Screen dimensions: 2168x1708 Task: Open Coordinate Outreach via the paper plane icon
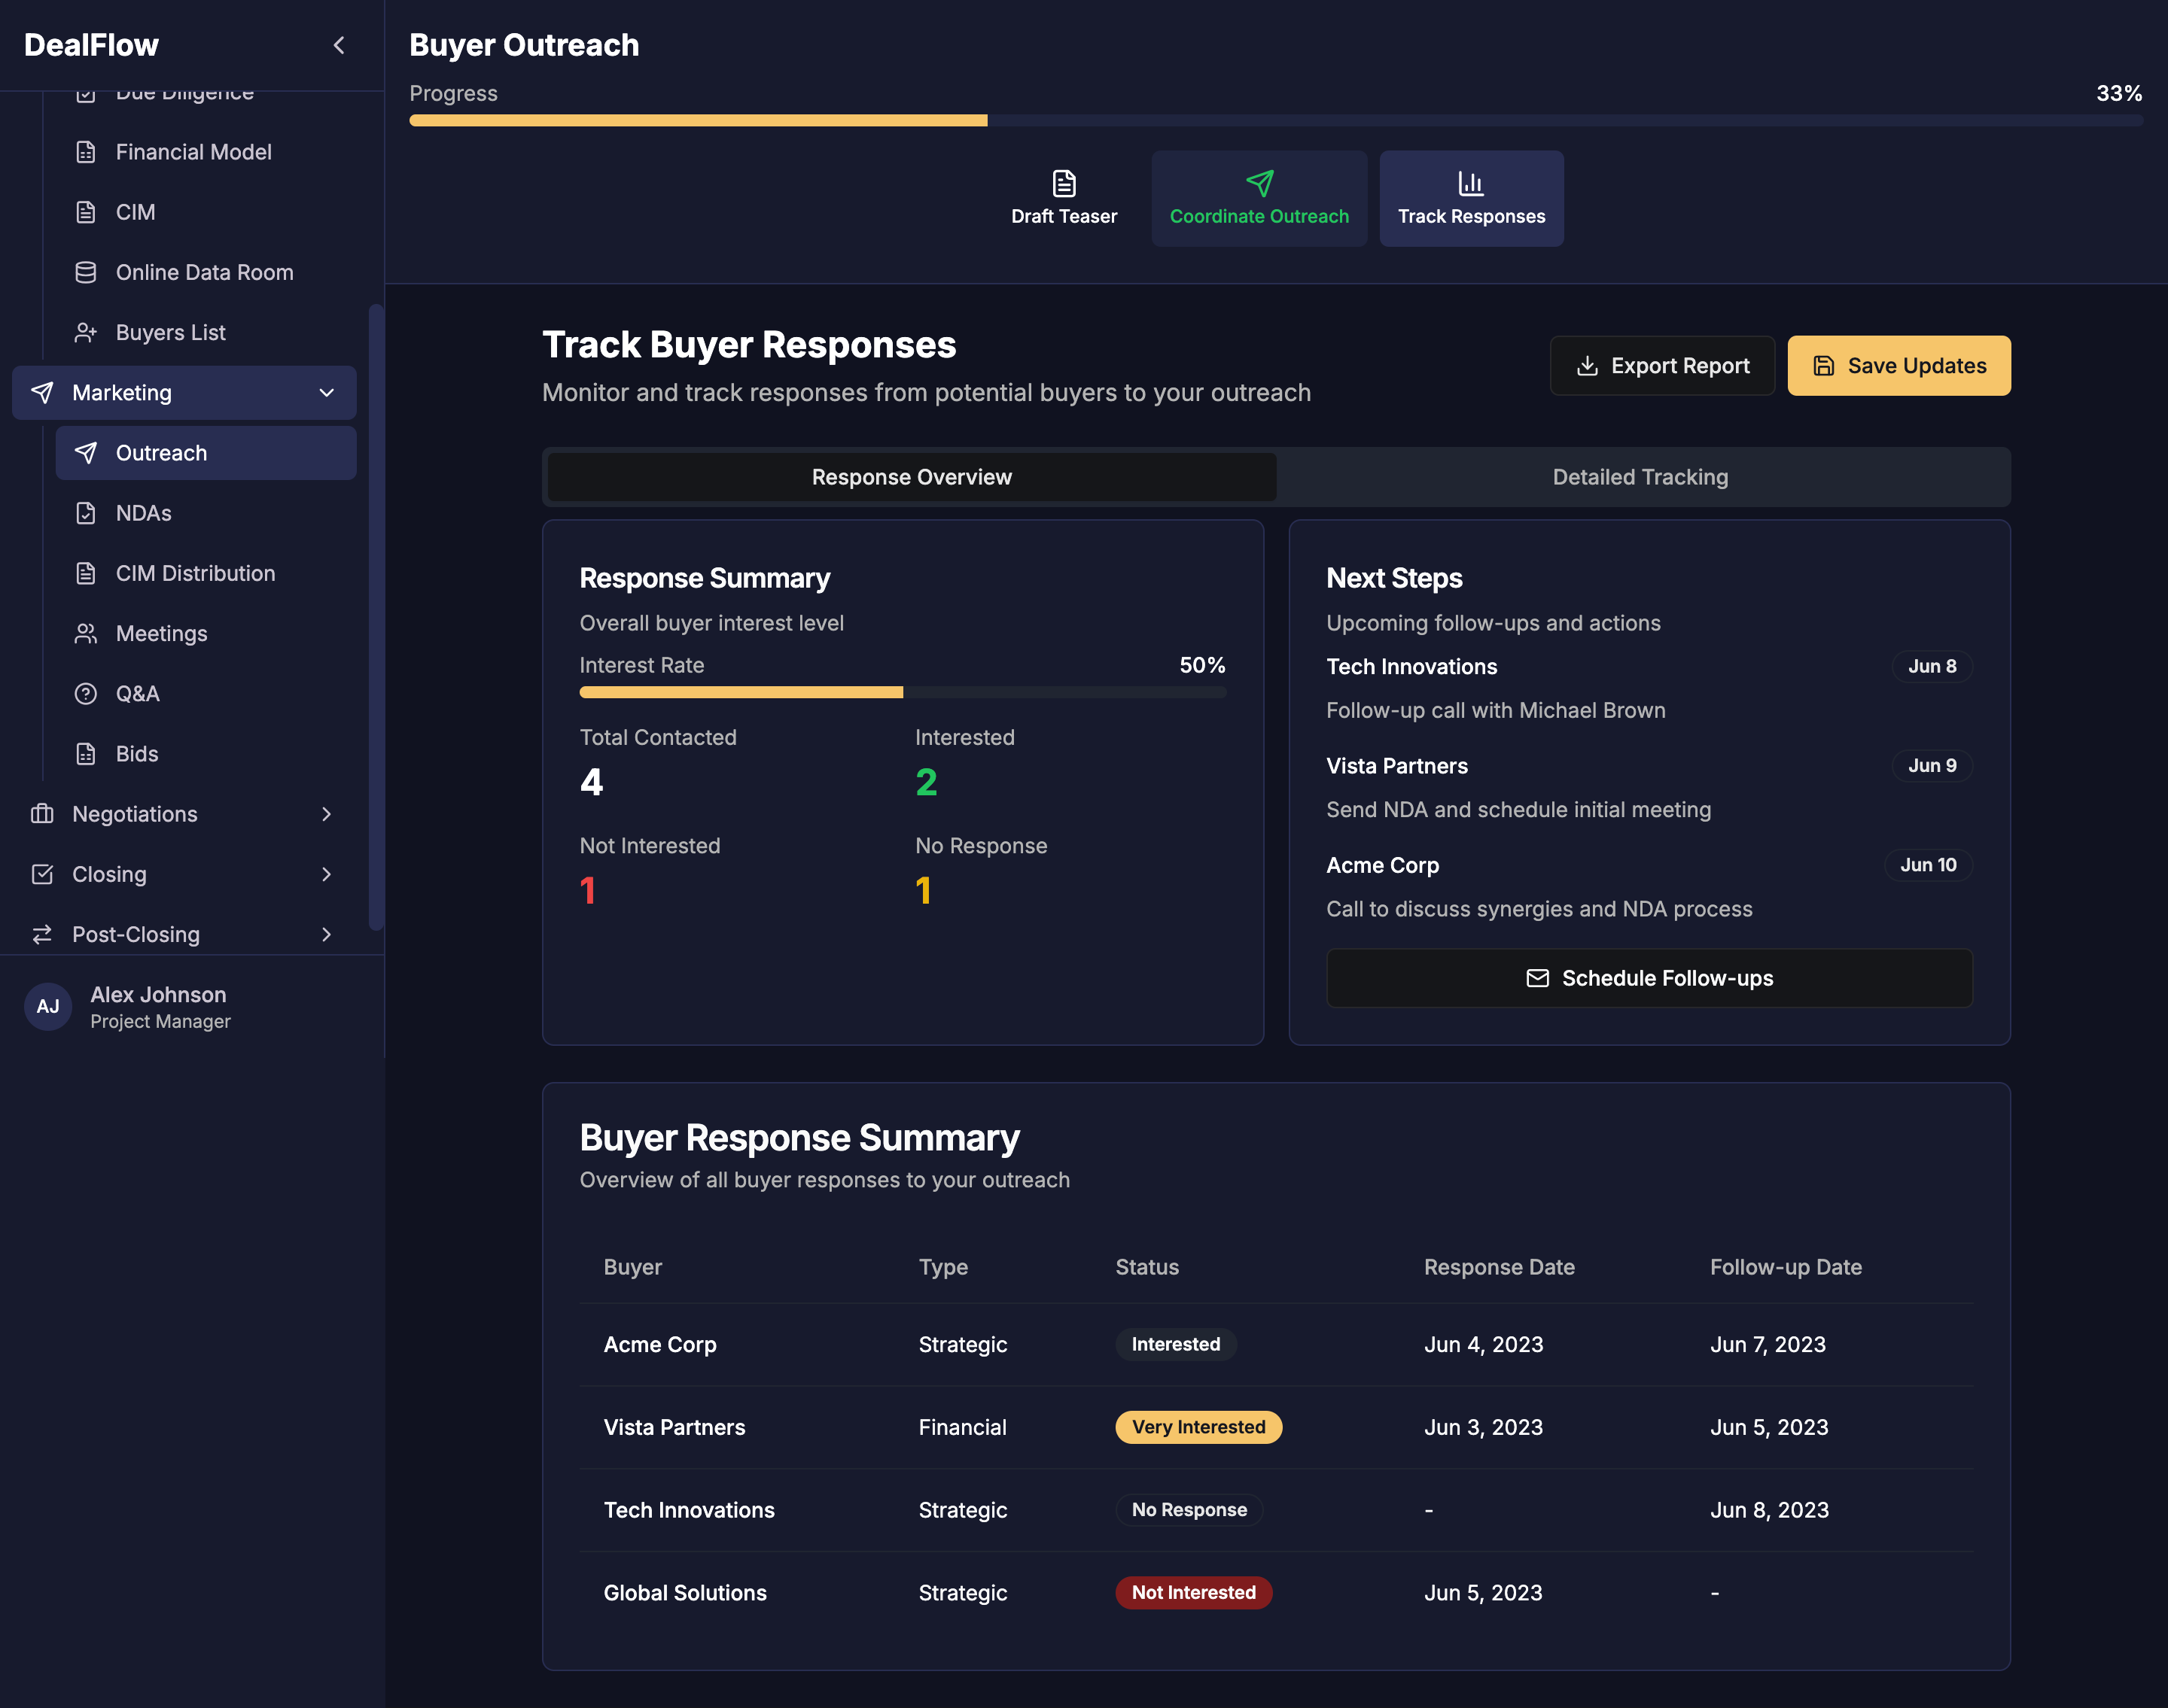click(x=1259, y=183)
